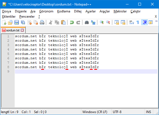
Task: Synchronize horizontal scrolling icon
Action: pyautogui.click(x=123, y=22)
